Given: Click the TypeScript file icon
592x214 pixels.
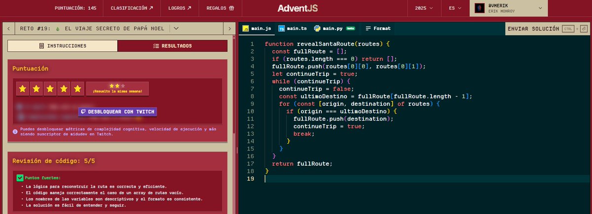Looking at the screenshot, I should pyautogui.click(x=281, y=29).
